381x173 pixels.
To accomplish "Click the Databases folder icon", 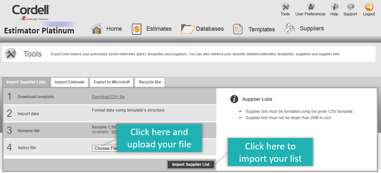I will 188,29.
